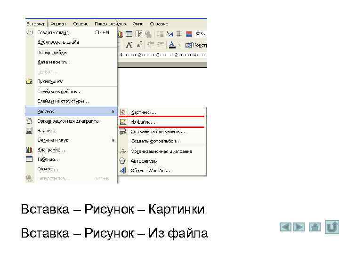This screenshot has width=339, height=254.
Task: Open the Формат menu
Action: click(58, 24)
